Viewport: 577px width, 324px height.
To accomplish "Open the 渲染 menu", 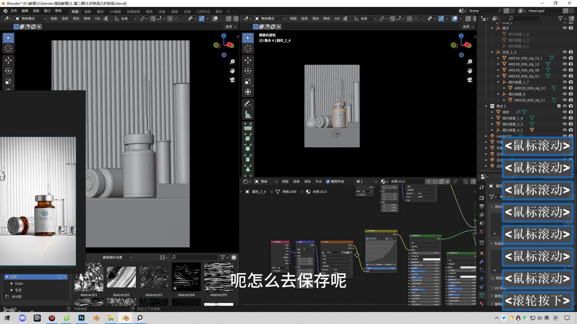I will (x=36, y=11).
